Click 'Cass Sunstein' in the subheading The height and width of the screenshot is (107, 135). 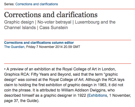pos(54,28)
